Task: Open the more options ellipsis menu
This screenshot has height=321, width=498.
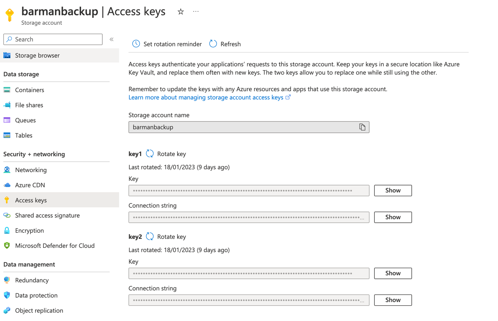Action: [196, 12]
